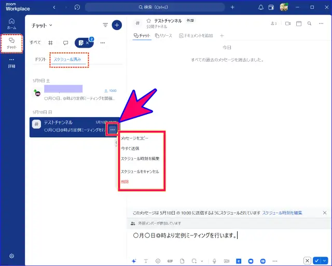Remove the drafts filter chip
Image resolution: width=332 pixels, height=266 pixels.
[88, 43]
